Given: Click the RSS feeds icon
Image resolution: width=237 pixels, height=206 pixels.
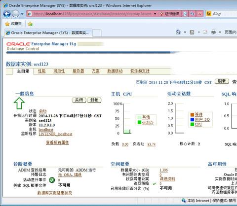Looking at the screenshot, I should (192, 32).
